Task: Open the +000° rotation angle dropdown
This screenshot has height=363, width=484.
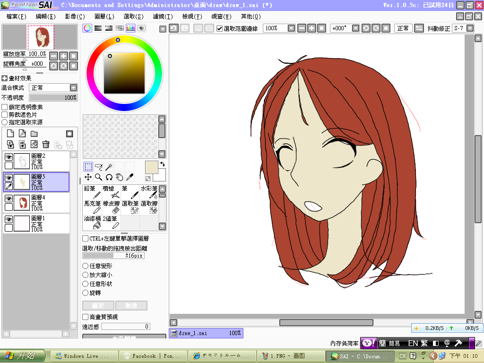Action: coord(355,28)
